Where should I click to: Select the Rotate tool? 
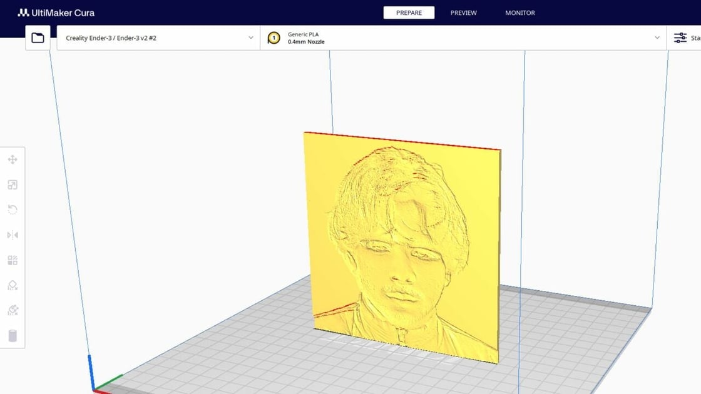(13, 210)
